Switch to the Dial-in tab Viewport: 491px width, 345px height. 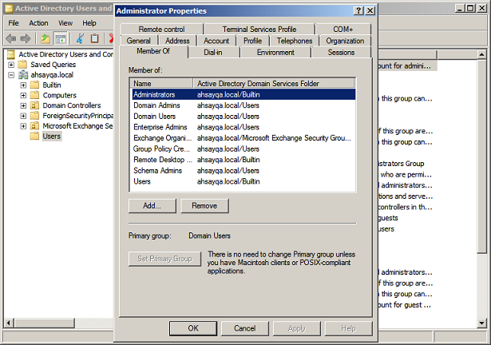coord(213,53)
